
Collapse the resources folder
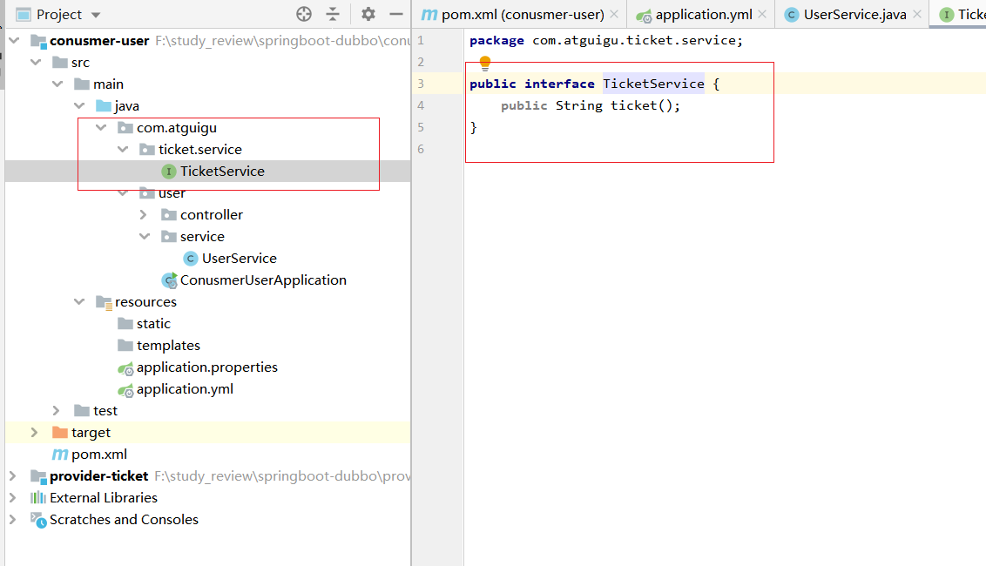click(79, 302)
